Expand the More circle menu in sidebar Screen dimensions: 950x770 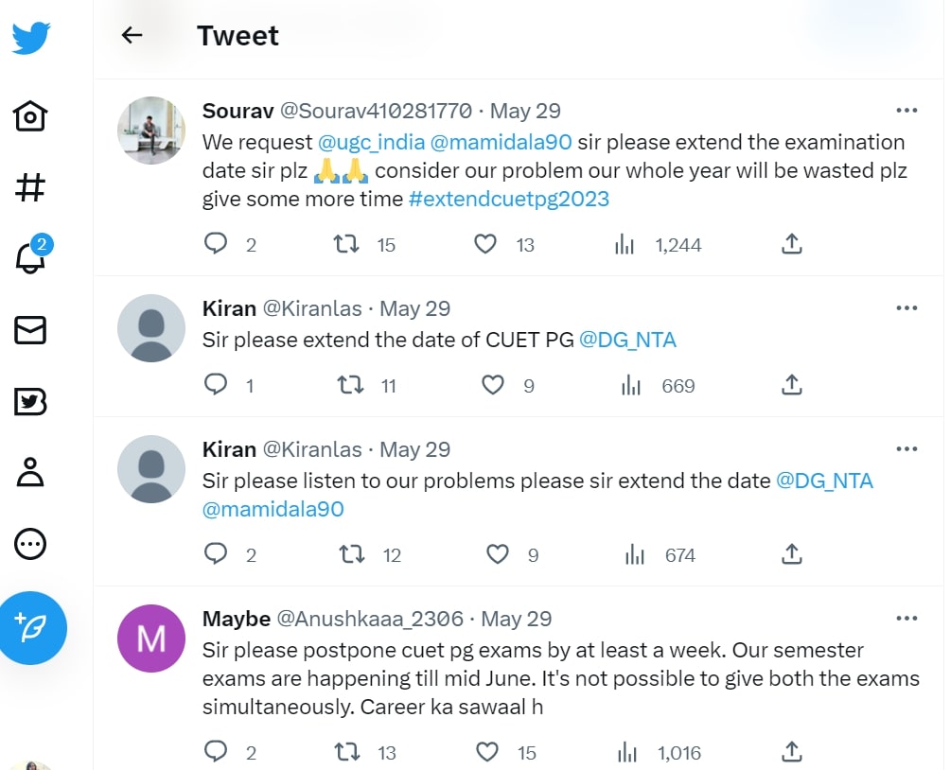point(30,544)
